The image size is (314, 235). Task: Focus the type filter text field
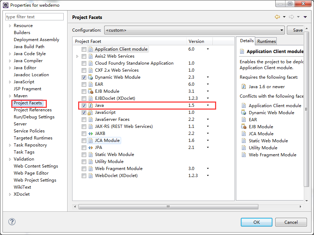pyautogui.click(x=34, y=17)
